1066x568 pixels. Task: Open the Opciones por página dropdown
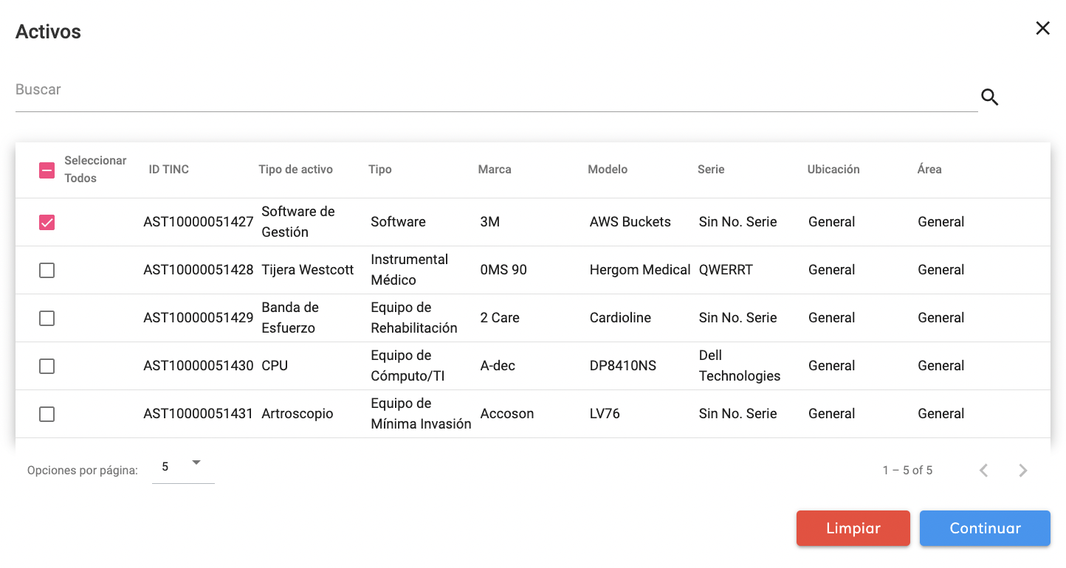tap(182, 467)
